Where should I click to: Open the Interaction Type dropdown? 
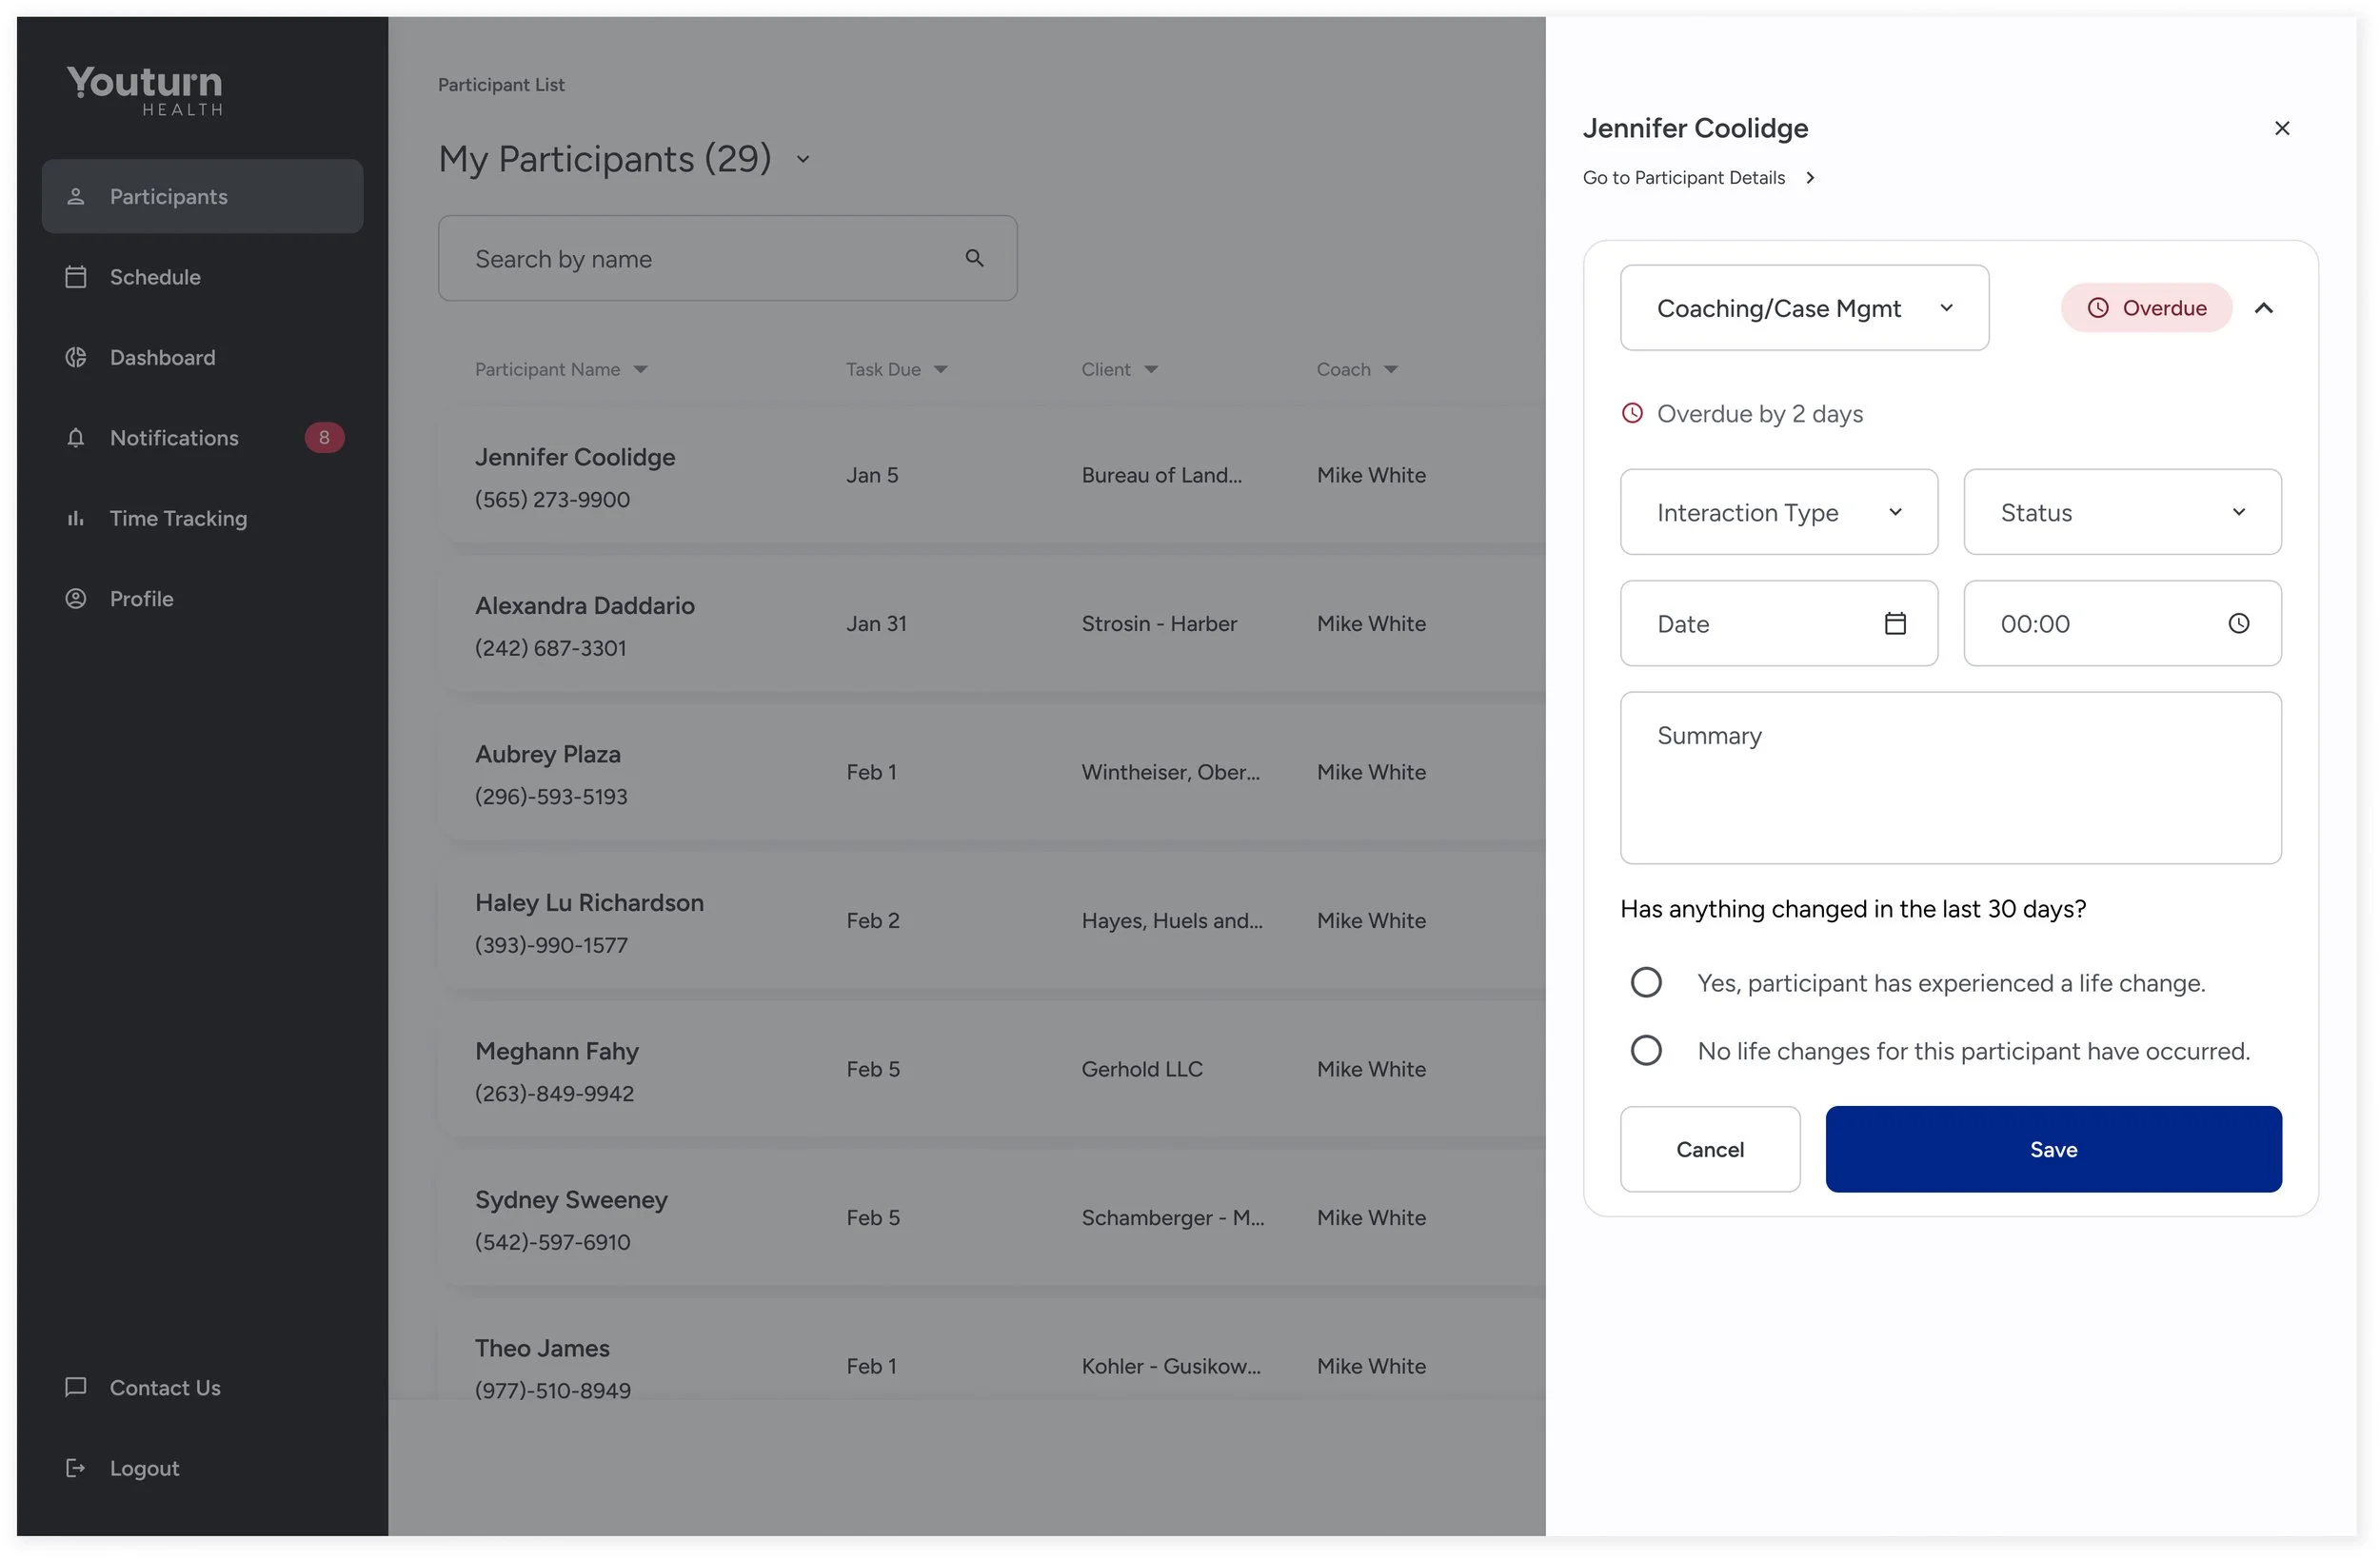(x=1778, y=512)
